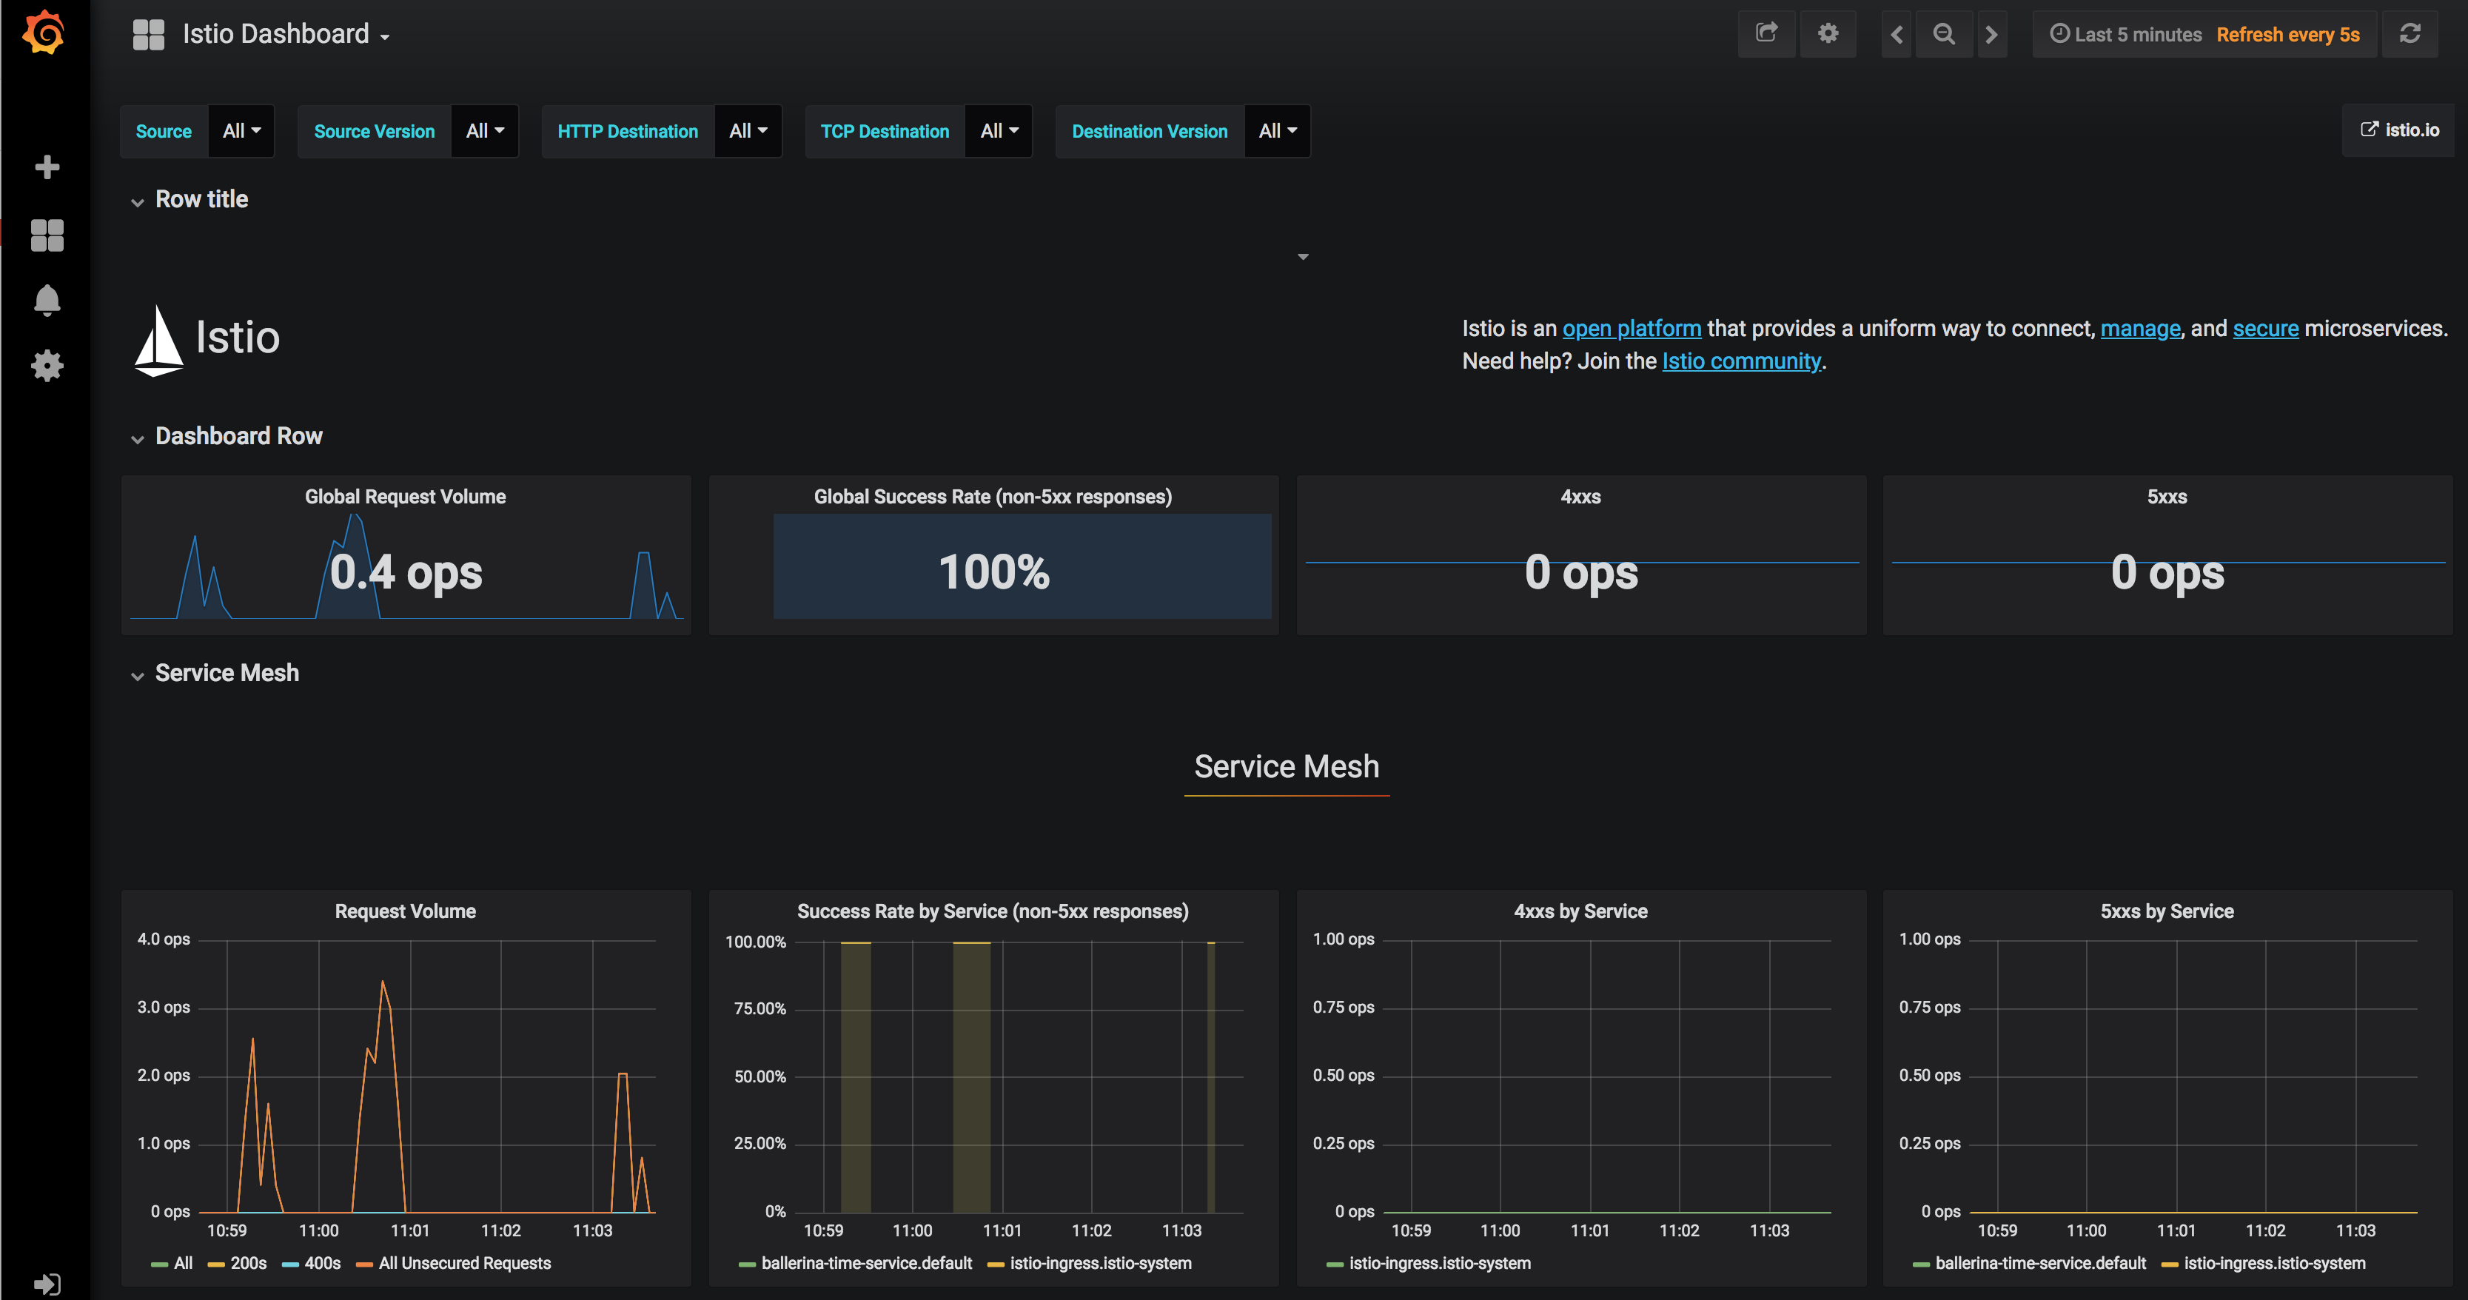Open the Configuration gear in sidebar
2468x1300 pixels.
point(46,366)
